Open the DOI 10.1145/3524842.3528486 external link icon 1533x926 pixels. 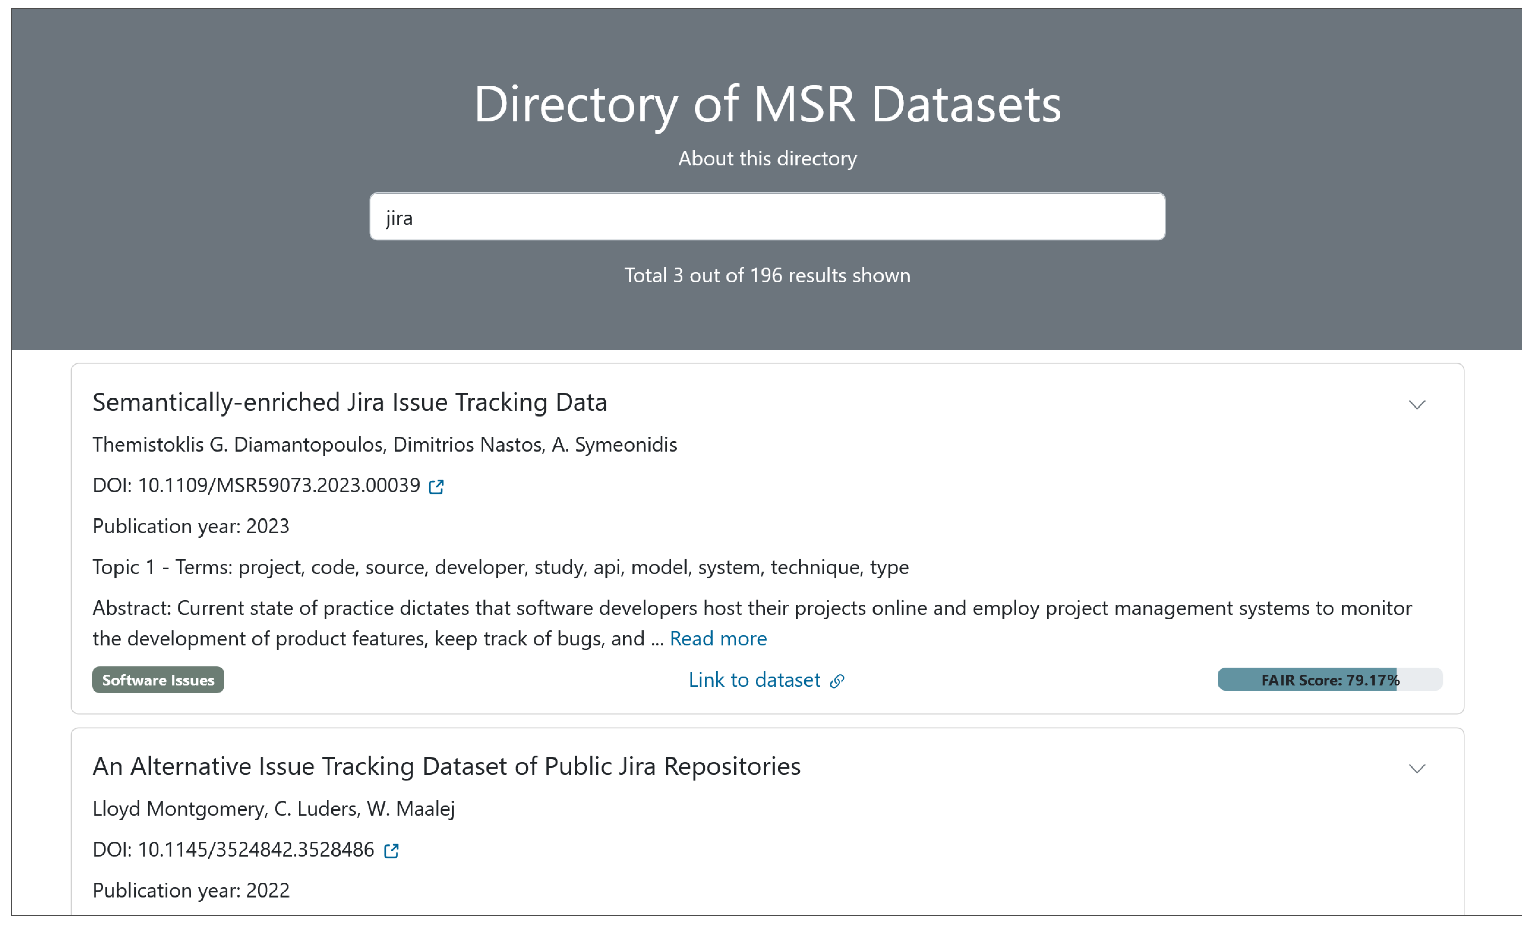click(x=391, y=851)
